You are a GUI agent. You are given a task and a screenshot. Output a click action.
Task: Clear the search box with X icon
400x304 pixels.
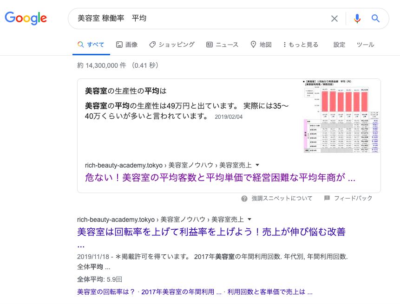click(x=334, y=19)
